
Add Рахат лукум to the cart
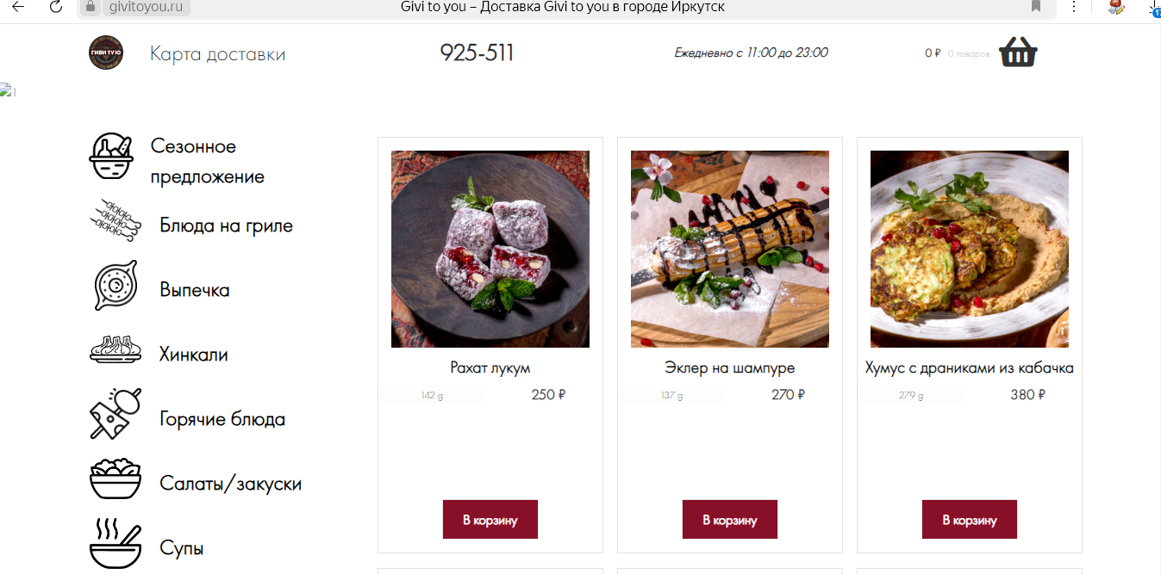[490, 520]
